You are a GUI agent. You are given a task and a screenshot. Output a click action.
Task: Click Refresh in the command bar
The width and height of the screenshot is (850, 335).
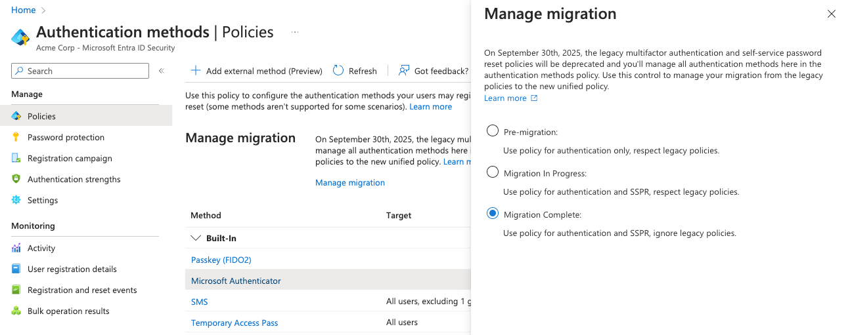pyautogui.click(x=355, y=71)
